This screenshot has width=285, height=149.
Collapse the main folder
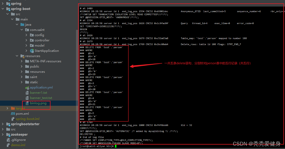click(x=12, y=19)
